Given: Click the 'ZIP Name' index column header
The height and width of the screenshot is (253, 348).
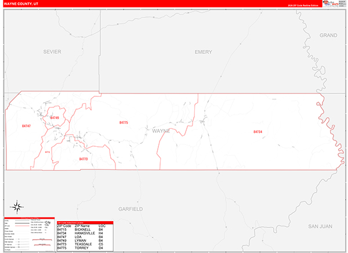Looking at the screenshot, I should pyautogui.click(x=82, y=226).
